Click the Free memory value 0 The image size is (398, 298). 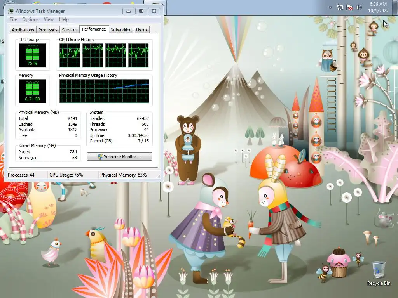(76, 135)
